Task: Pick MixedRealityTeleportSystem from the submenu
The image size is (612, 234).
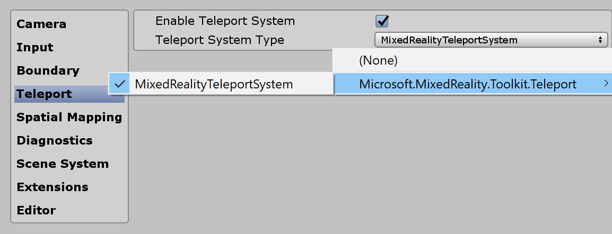Action: tap(214, 84)
